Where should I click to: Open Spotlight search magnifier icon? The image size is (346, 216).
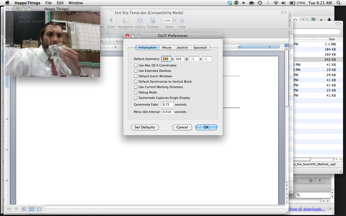338,3
